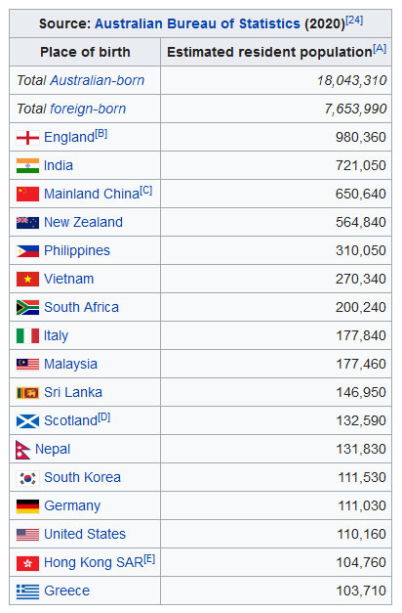The height and width of the screenshot is (613, 402).
Task: Click the South Korea flag icon
Action: [27, 478]
